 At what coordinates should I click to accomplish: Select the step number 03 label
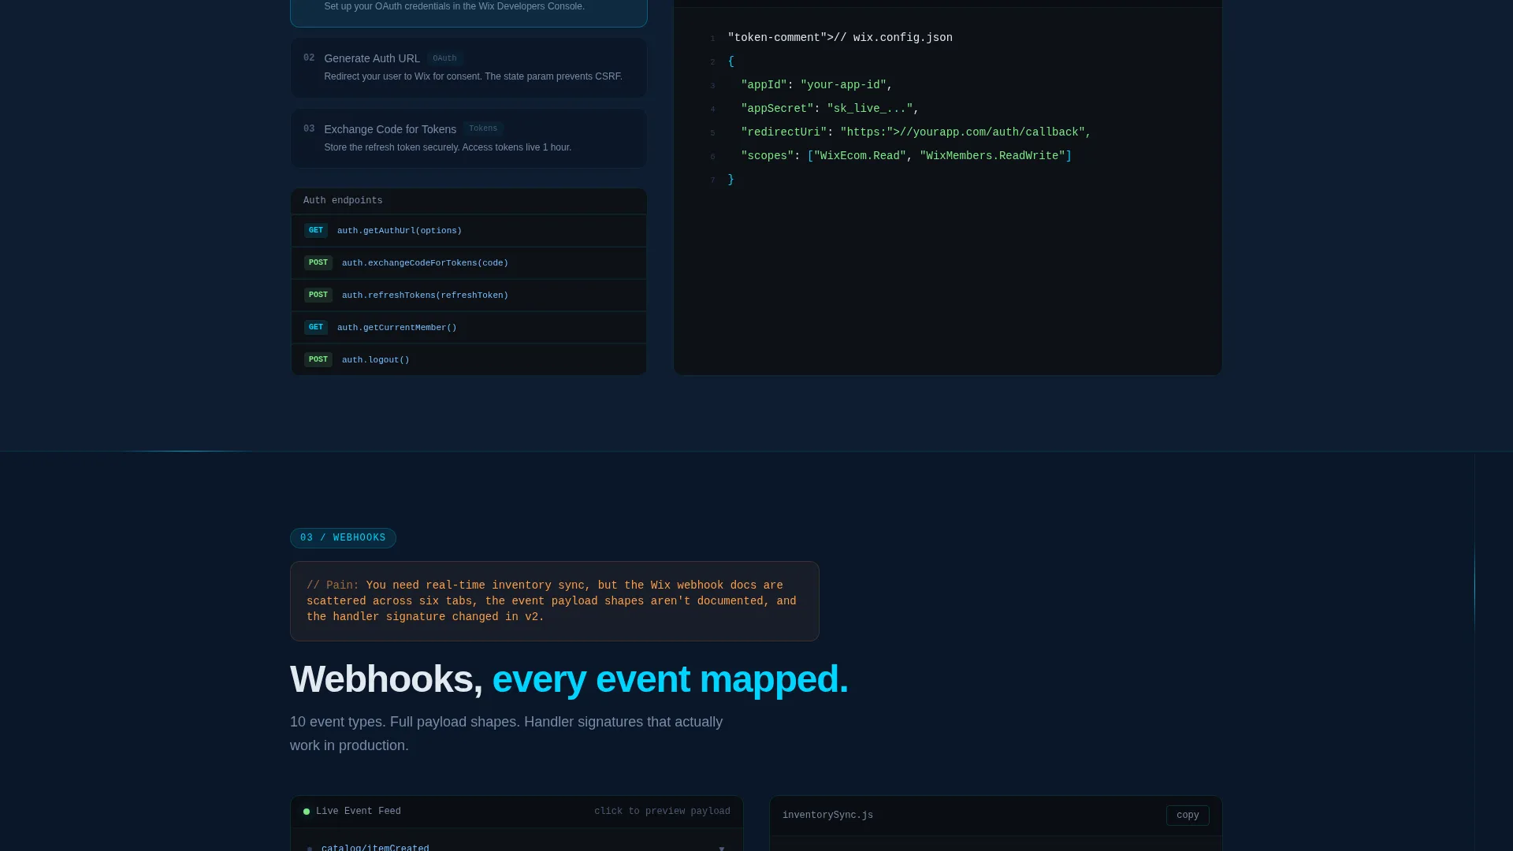pos(309,128)
